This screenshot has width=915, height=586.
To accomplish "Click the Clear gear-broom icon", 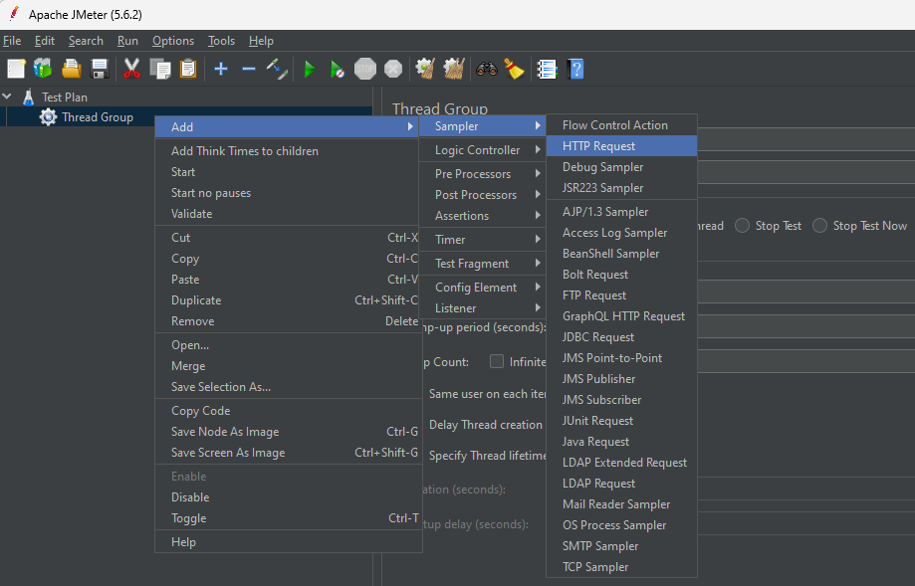I will click(x=425, y=69).
